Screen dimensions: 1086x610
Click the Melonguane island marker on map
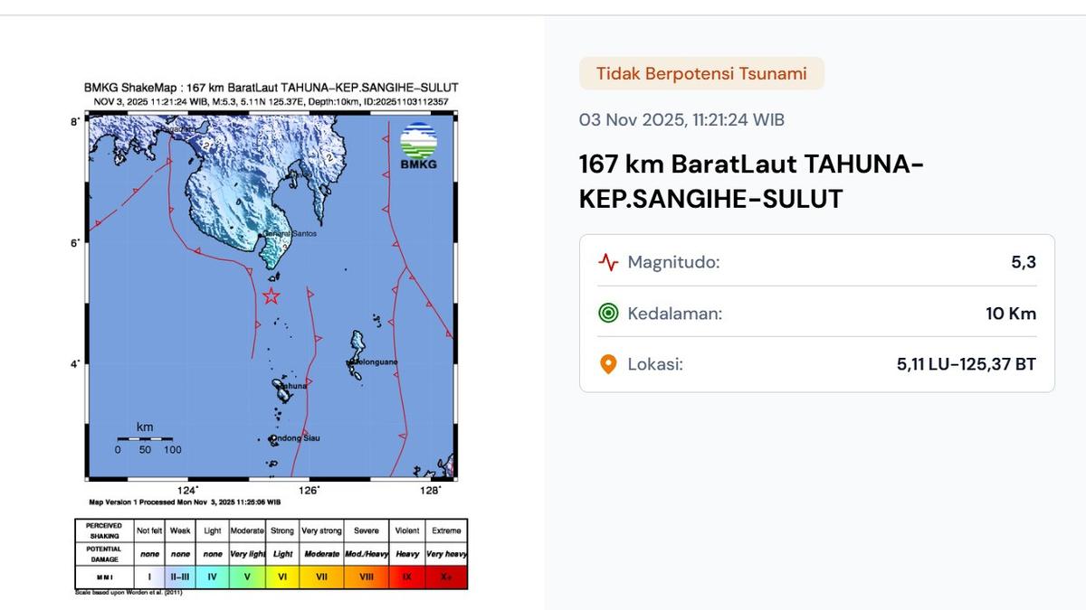[352, 362]
